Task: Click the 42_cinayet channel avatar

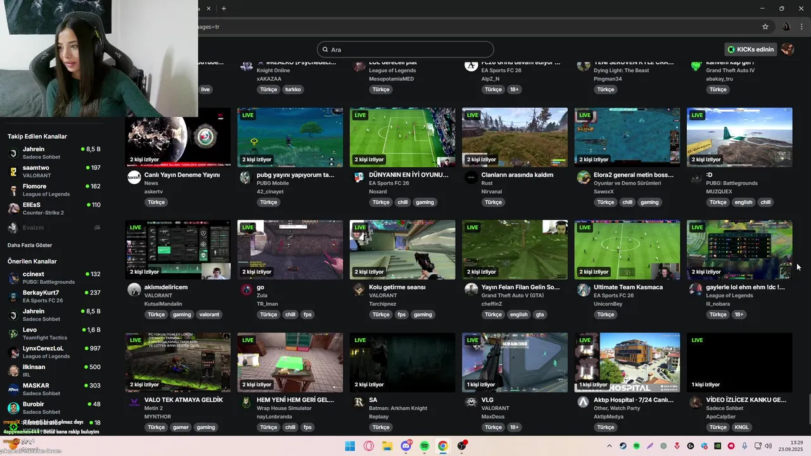Action: click(x=246, y=177)
